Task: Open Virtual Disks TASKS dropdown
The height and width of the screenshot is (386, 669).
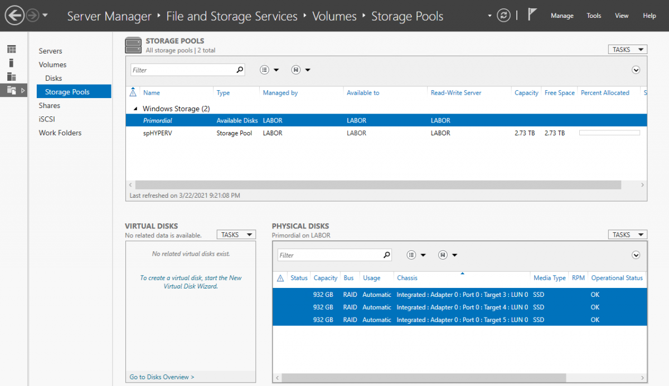Action: [x=236, y=234]
